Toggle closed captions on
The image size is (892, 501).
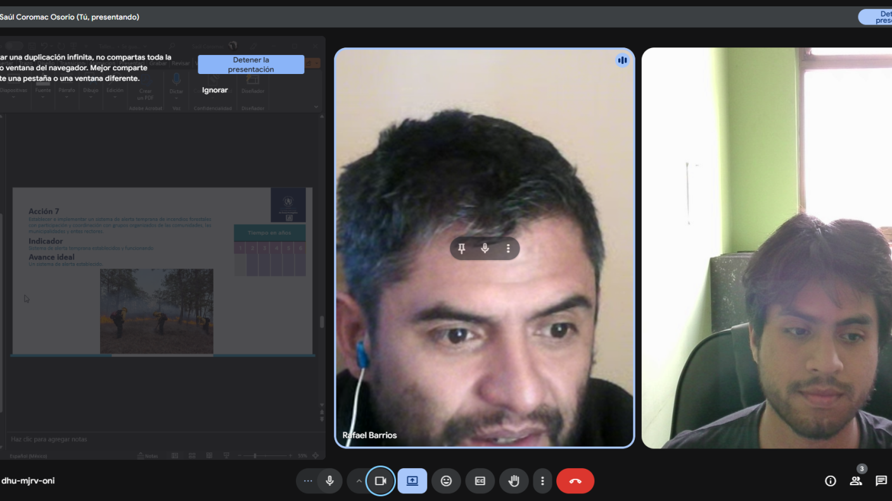point(480,481)
